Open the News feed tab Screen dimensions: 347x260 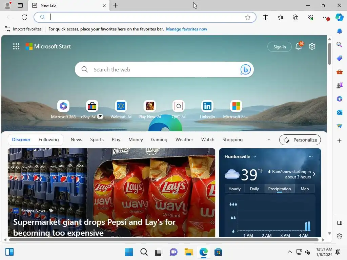76,140
